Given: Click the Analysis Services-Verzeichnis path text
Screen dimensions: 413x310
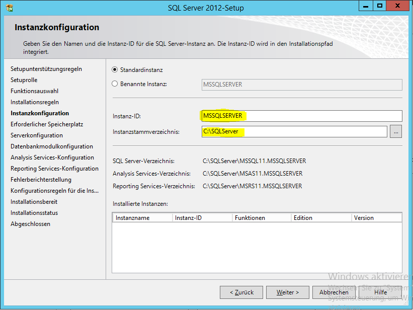Looking at the screenshot, I should [x=253, y=174].
